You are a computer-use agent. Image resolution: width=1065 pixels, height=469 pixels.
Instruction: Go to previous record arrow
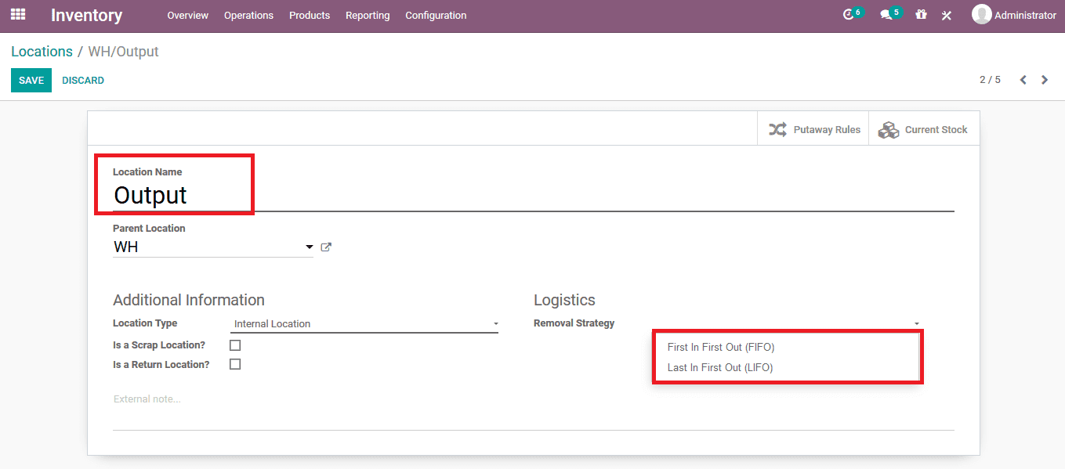1023,80
